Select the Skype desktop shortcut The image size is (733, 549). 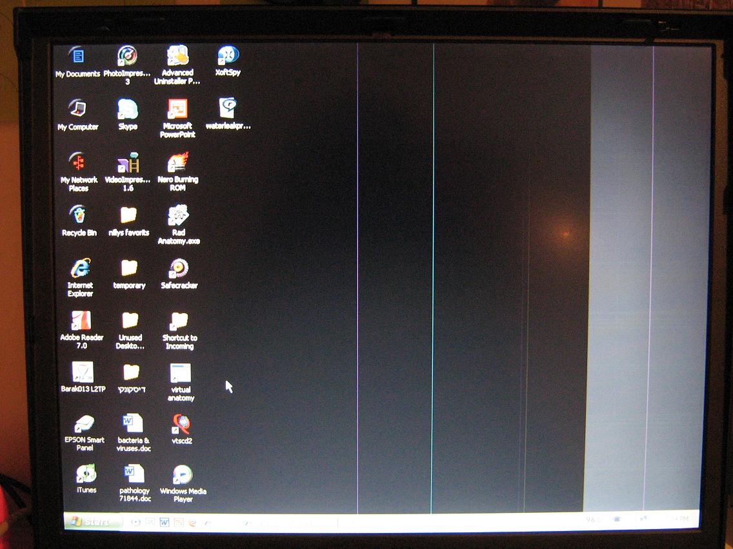tap(128, 110)
